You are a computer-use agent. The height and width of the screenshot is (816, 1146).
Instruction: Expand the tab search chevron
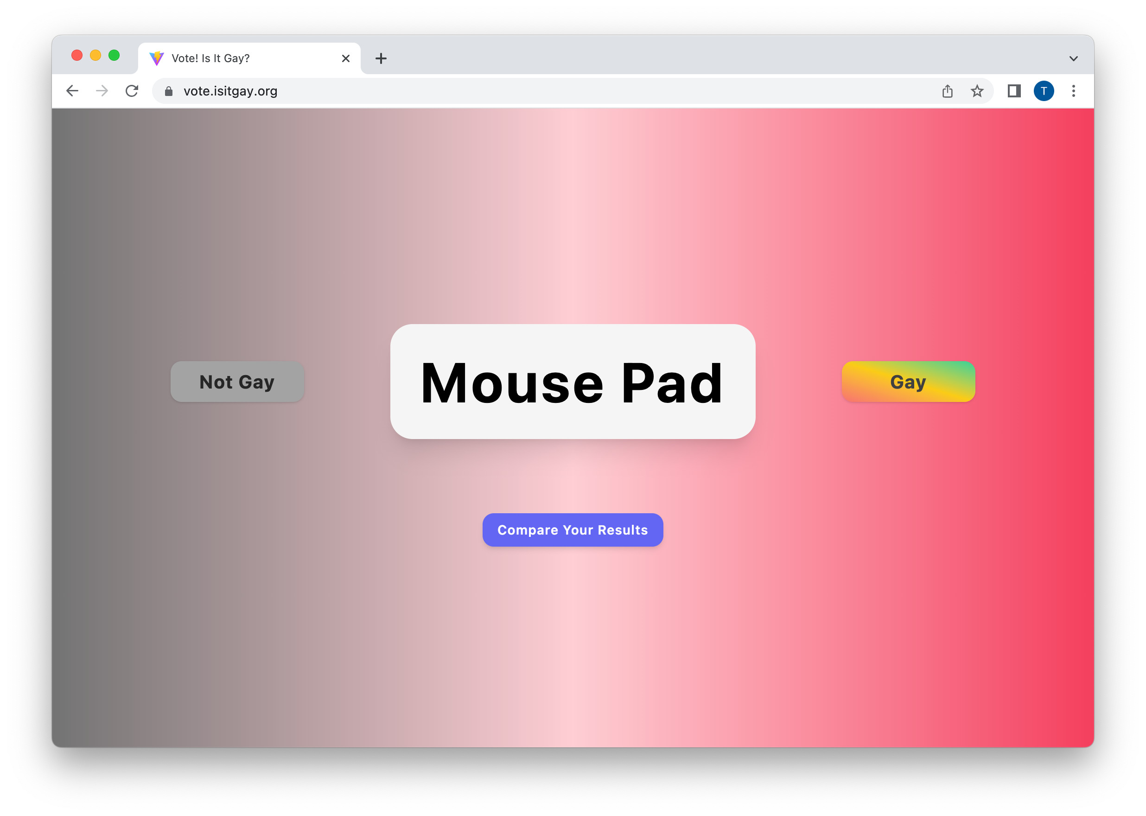point(1073,58)
